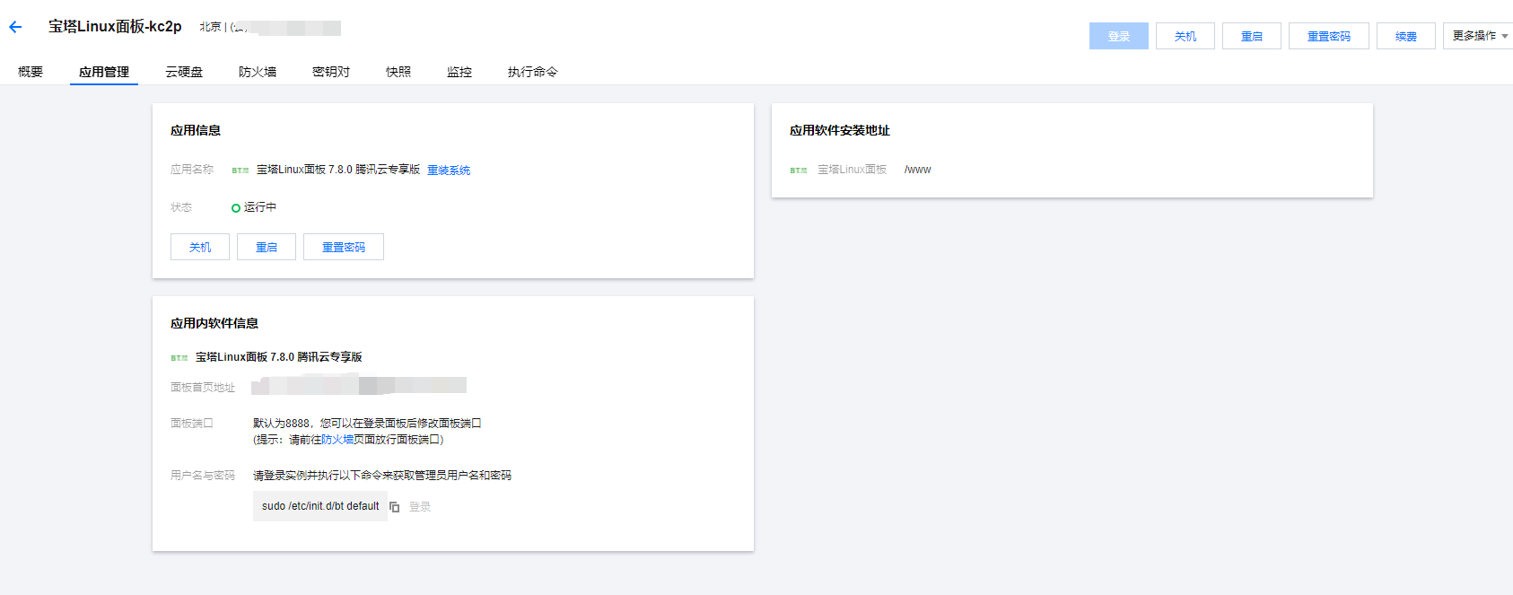Click the blue 登录 button in header

1119,36
